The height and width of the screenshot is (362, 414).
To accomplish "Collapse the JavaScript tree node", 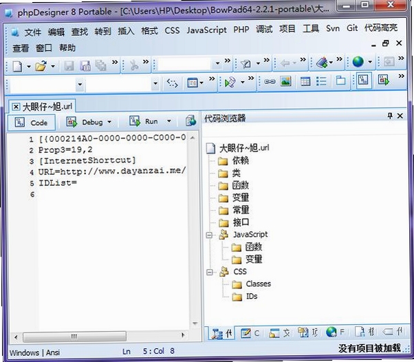I will [x=209, y=235].
